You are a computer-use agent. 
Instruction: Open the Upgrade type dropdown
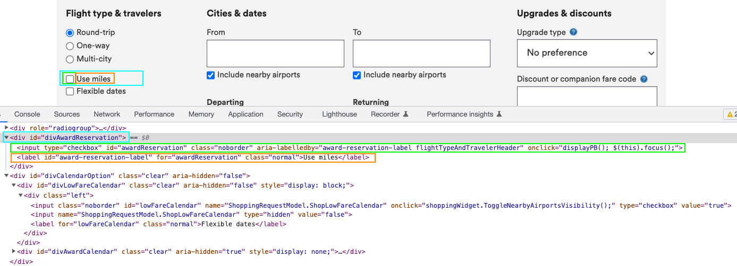[x=587, y=53]
